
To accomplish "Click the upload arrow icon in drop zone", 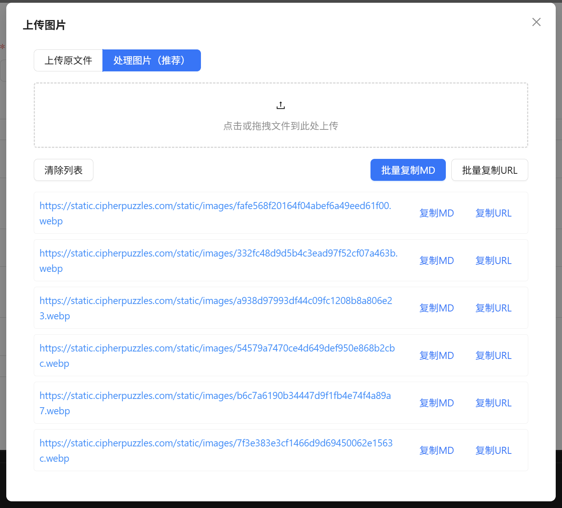I will click(281, 106).
